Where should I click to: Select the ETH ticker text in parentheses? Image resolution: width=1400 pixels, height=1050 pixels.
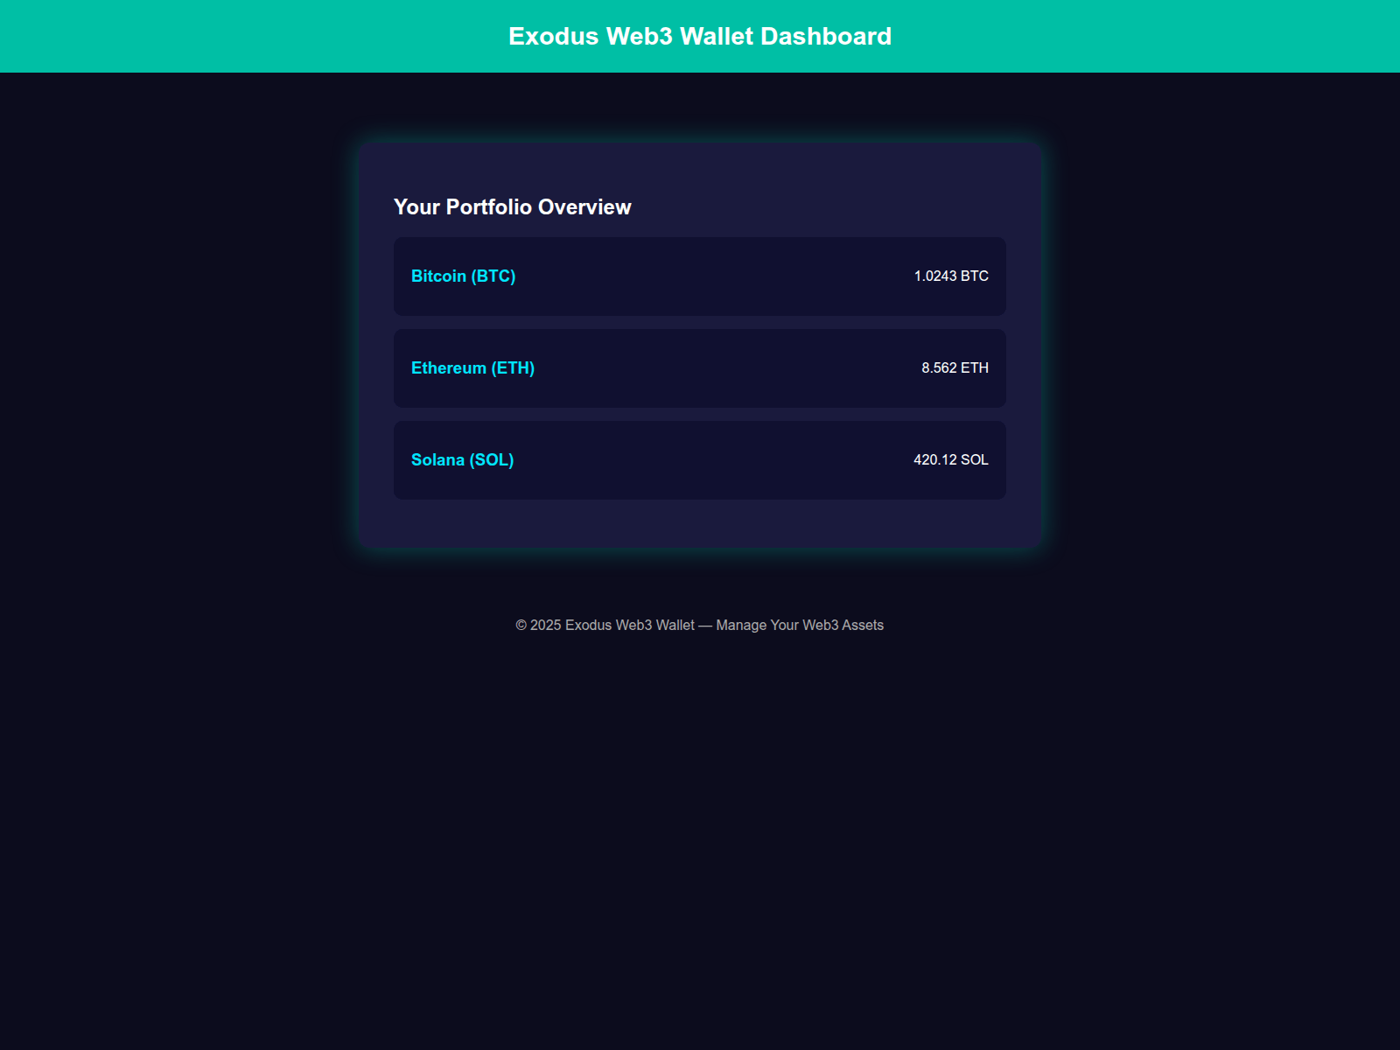click(x=514, y=367)
